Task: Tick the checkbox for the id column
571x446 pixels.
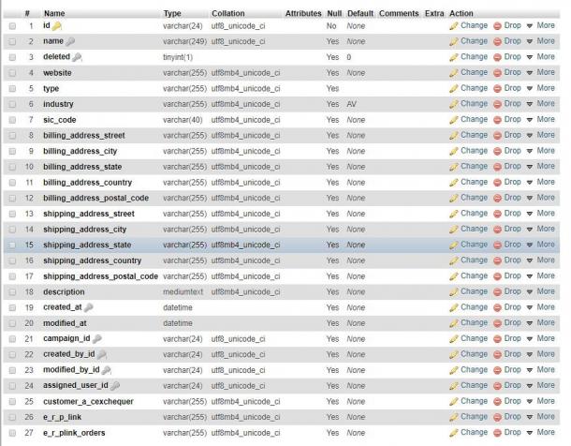Action: coord(12,26)
